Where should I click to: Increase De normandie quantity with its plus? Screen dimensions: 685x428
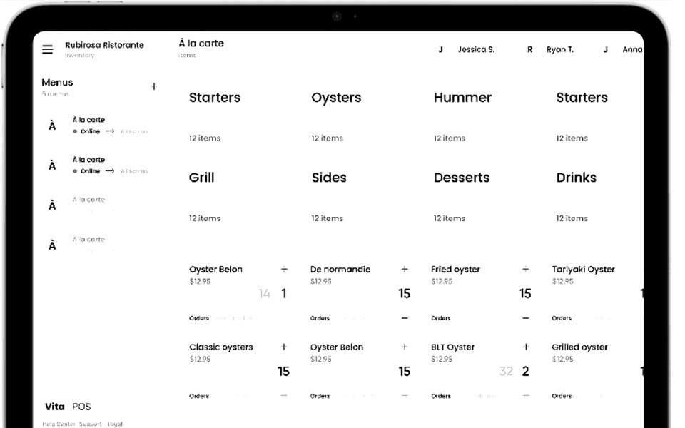coord(405,269)
